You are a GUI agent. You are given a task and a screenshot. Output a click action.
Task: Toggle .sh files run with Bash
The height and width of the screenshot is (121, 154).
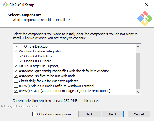click(x=16, y=76)
